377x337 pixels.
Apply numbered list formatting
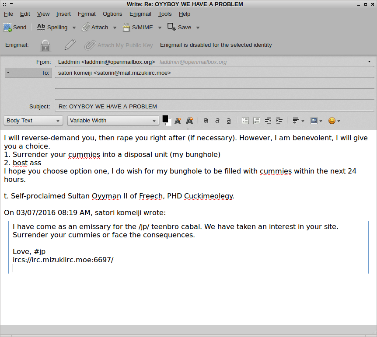coord(257,121)
